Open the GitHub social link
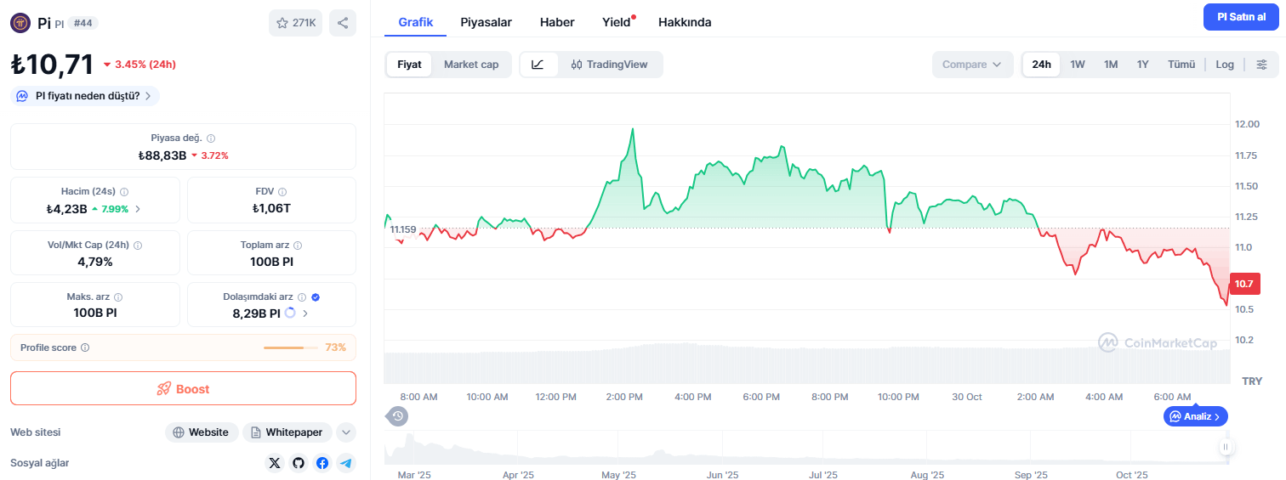 click(x=298, y=463)
